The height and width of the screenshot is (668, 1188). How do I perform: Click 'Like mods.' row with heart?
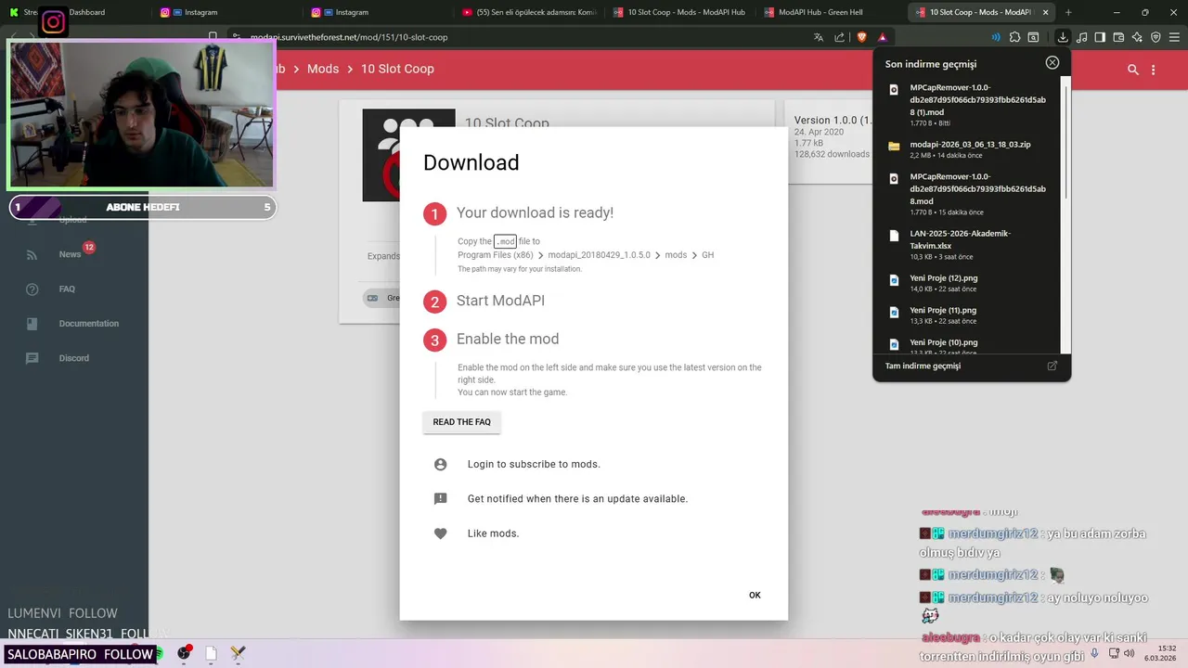594,533
